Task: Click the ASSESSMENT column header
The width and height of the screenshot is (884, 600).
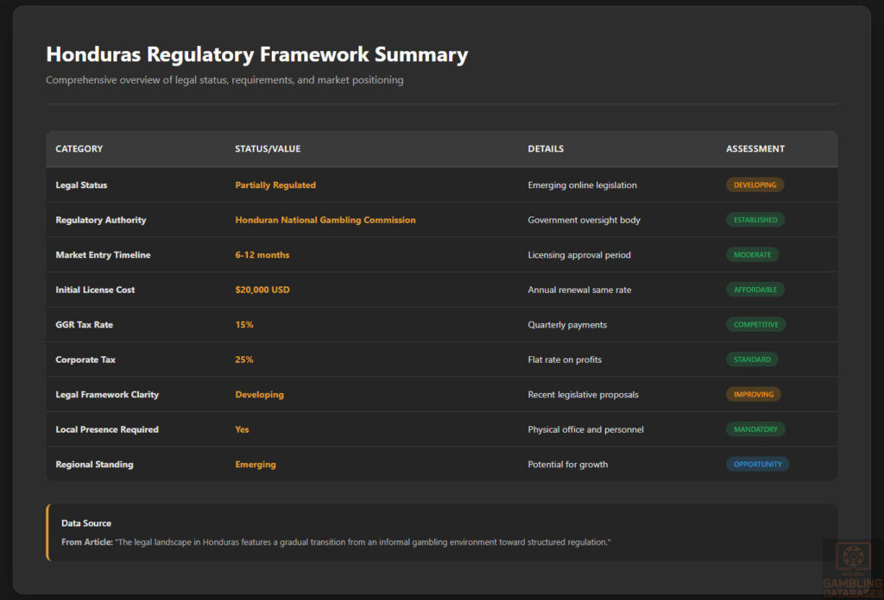Action: click(x=755, y=148)
